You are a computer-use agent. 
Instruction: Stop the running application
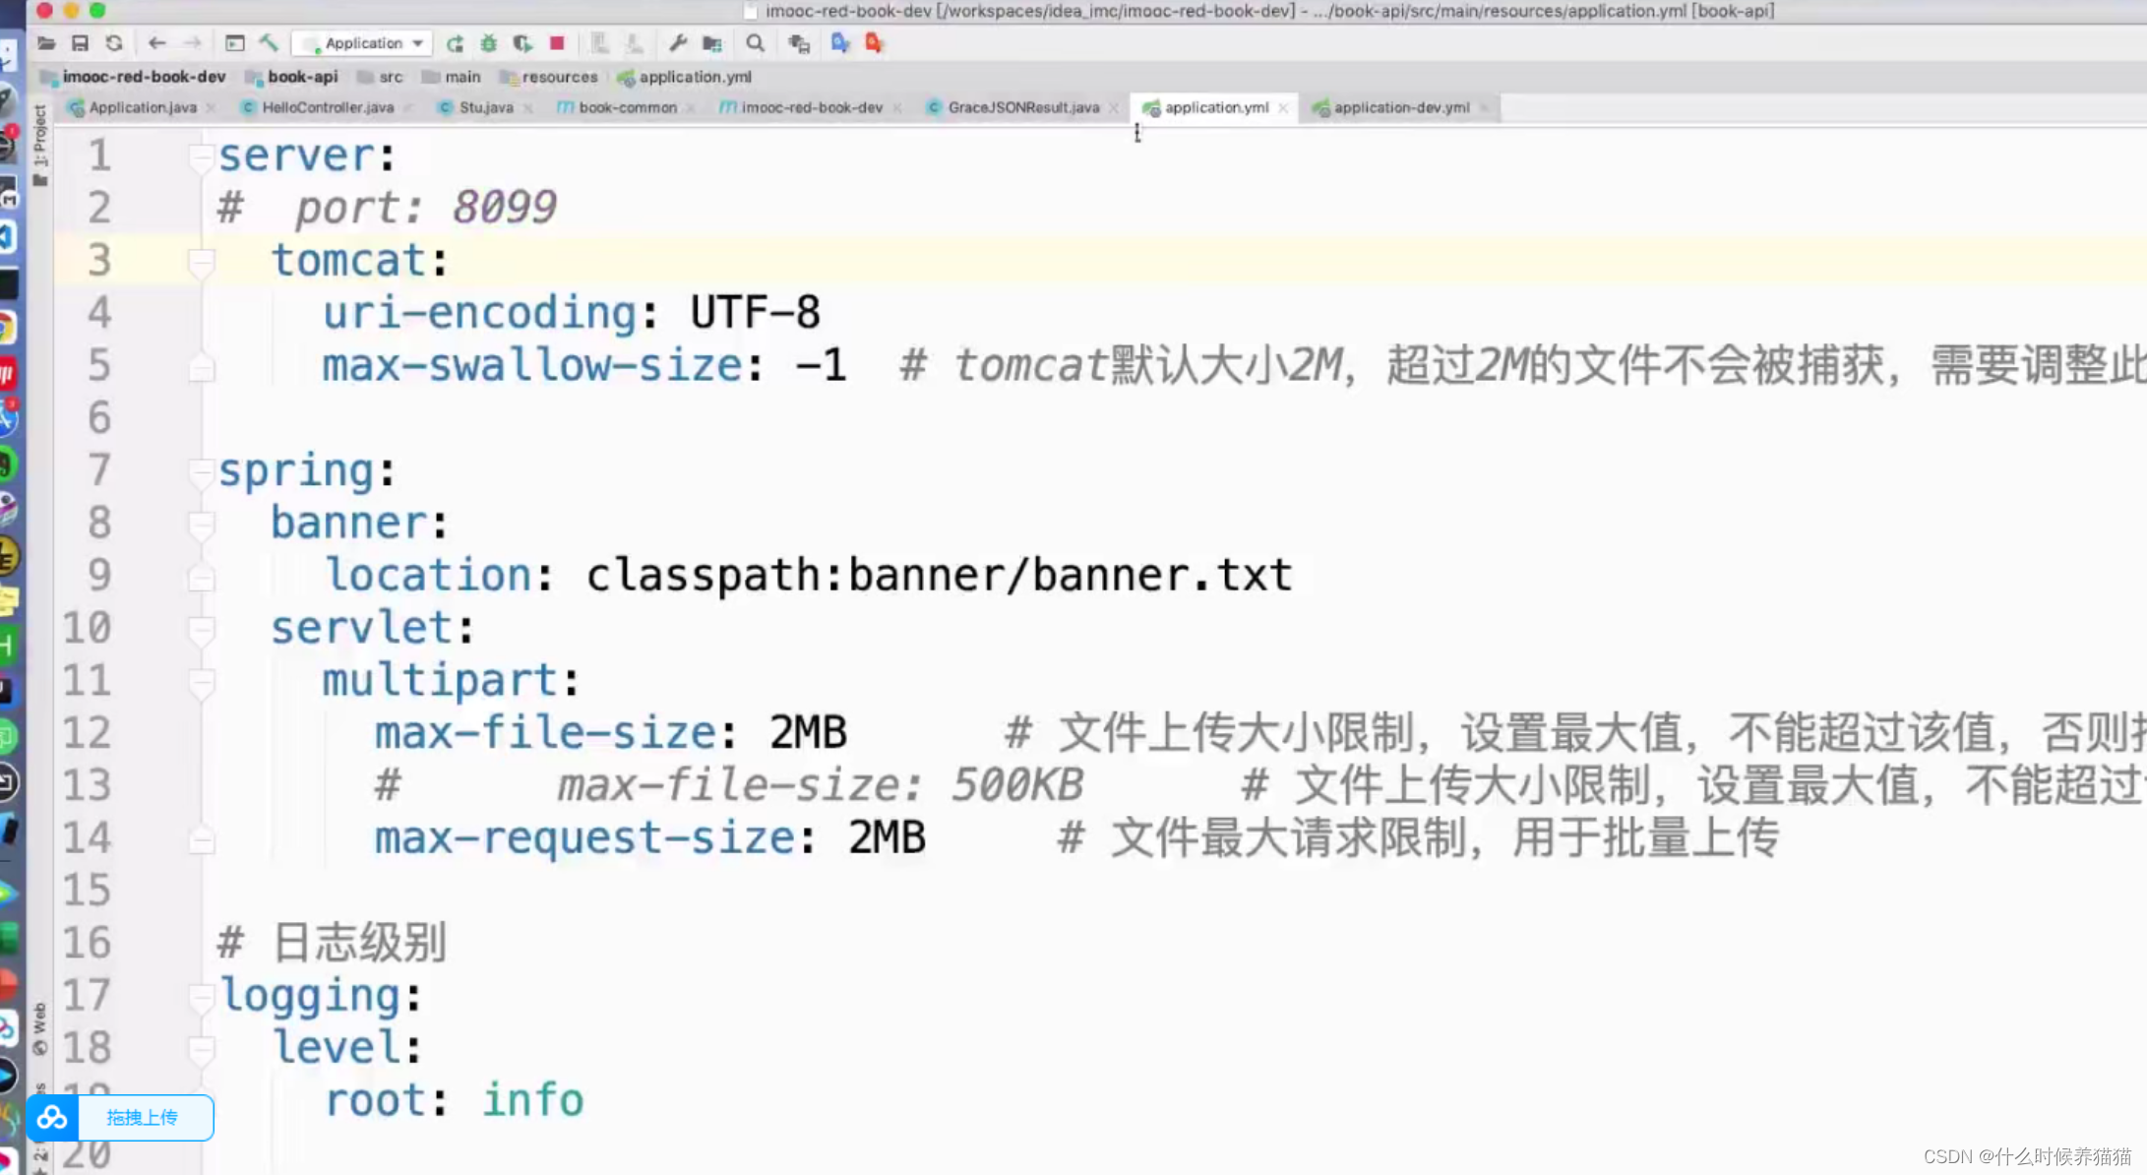pos(557,43)
